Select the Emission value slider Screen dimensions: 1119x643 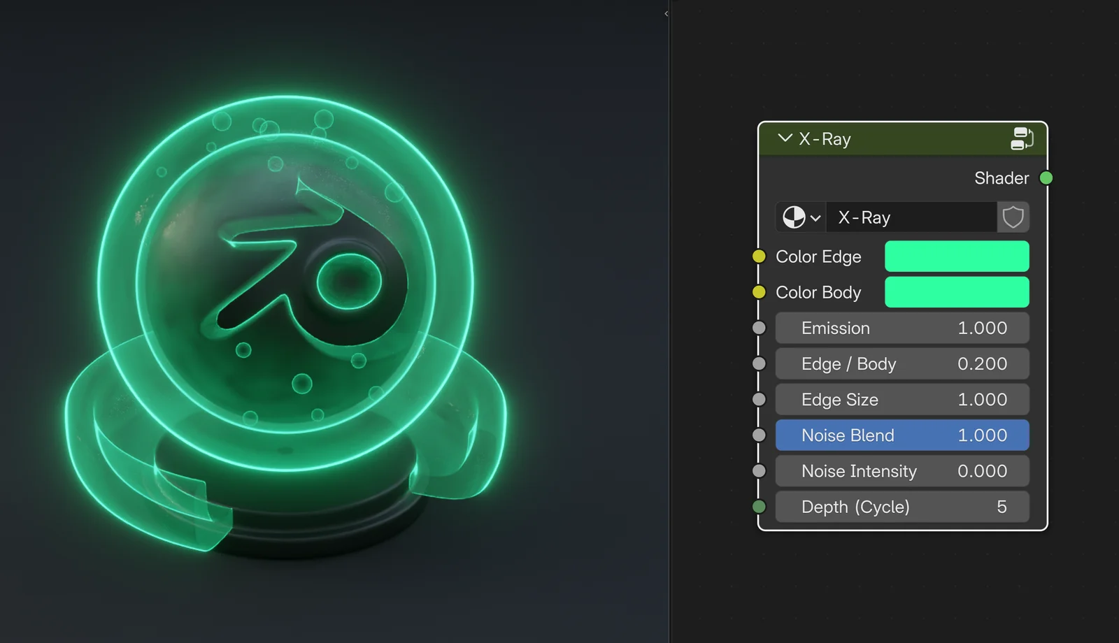[x=901, y=327]
